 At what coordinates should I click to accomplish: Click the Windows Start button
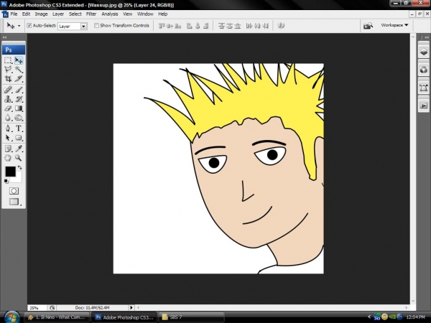[11, 317]
